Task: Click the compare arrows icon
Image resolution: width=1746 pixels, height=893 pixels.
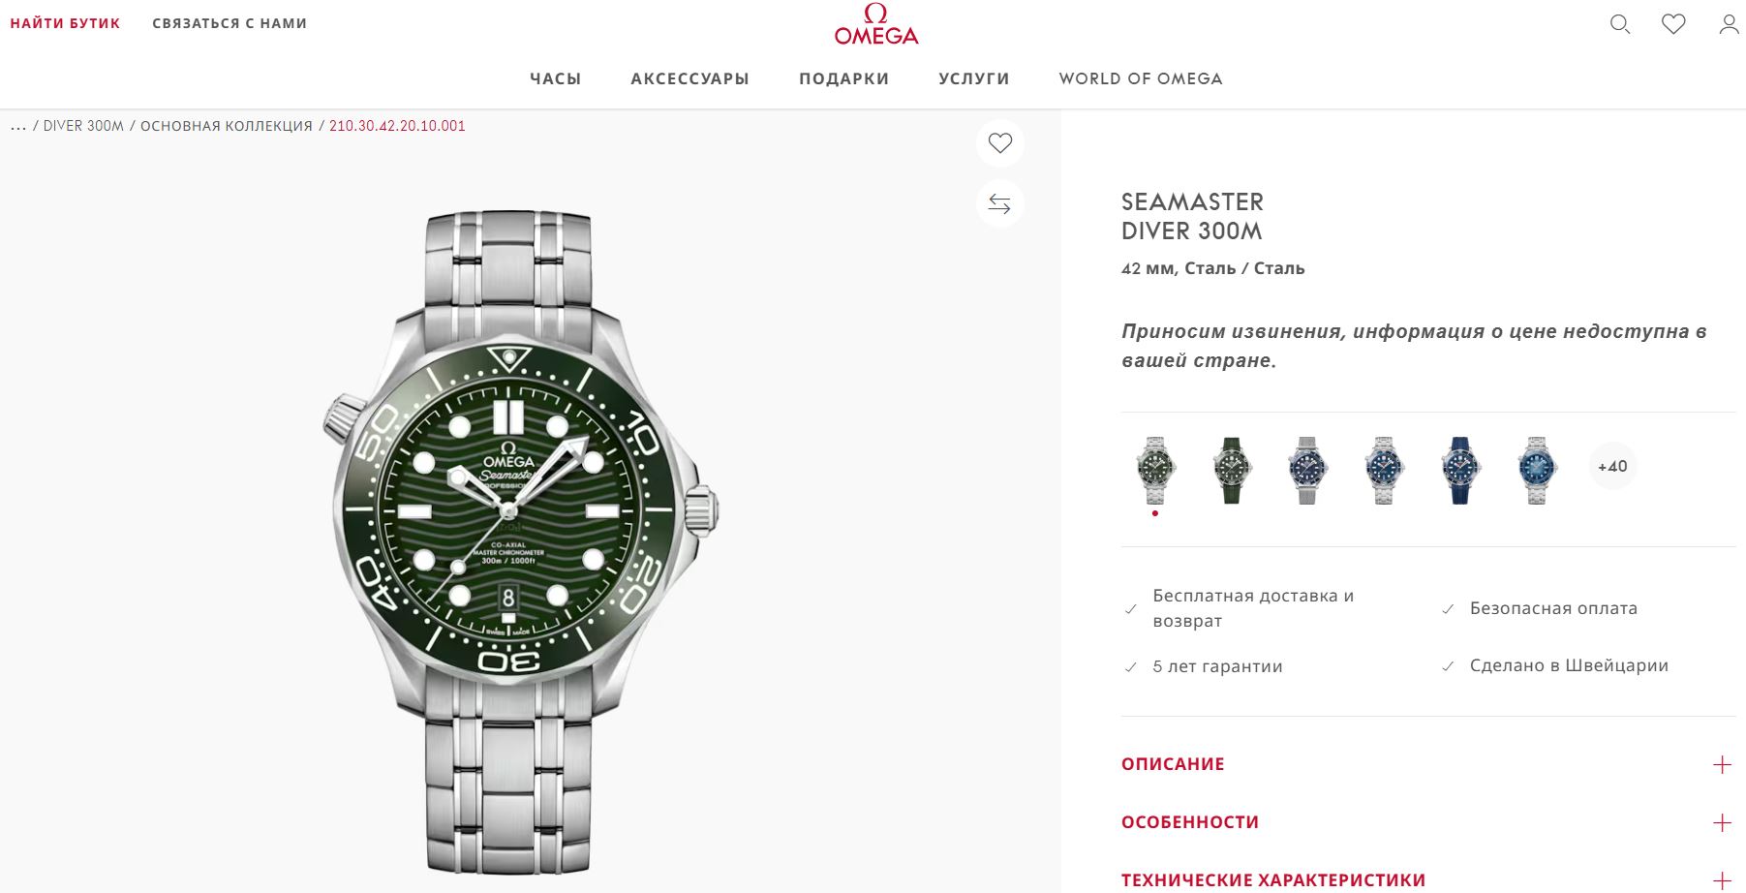Action: (x=1000, y=203)
